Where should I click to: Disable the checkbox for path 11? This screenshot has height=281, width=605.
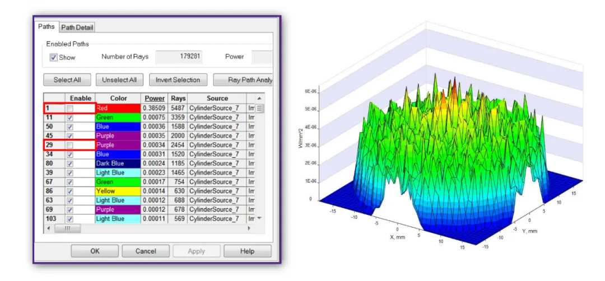[70, 118]
